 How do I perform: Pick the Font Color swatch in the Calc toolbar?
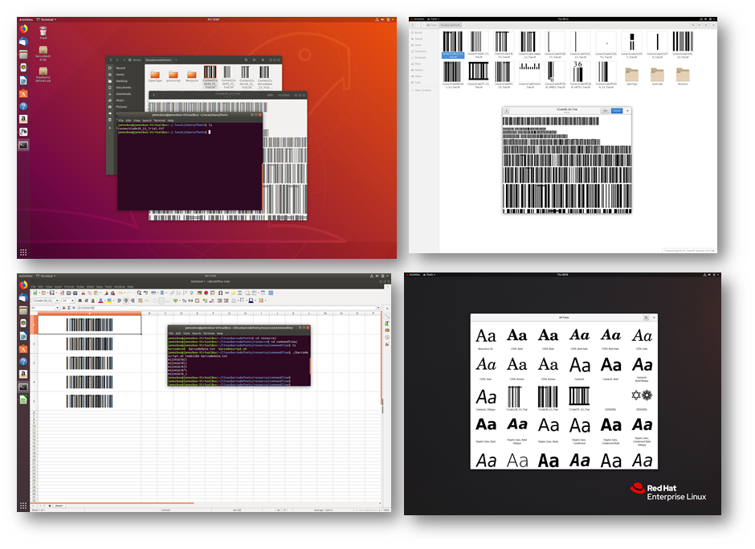click(x=100, y=301)
